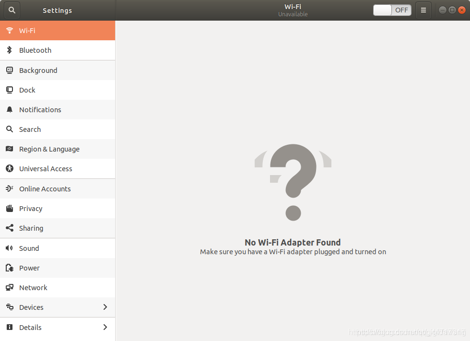This screenshot has height=341, width=470.
Task: Maximize the Settings window
Action: click(x=452, y=10)
